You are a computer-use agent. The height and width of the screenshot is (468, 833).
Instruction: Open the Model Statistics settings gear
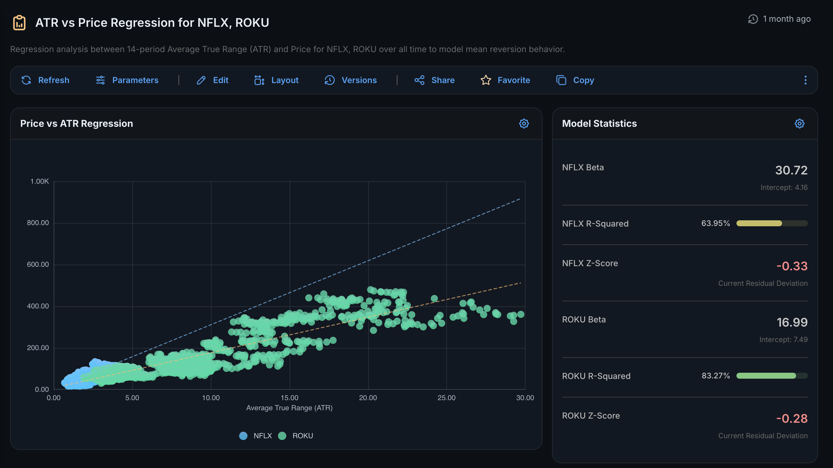[799, 124]
